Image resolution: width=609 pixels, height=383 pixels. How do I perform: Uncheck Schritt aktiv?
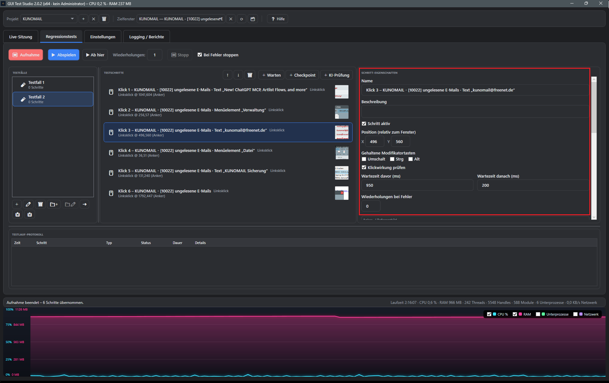pyautogui.click(x=364, y=123)
